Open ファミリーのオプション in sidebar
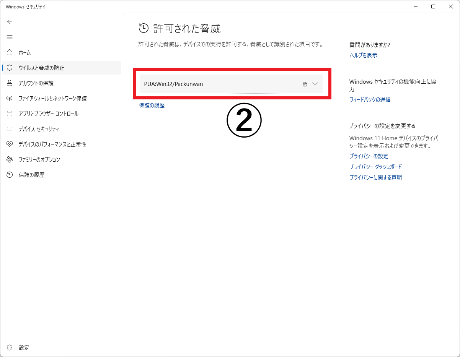Screen dimensions: 460x357 pos(39,159)
